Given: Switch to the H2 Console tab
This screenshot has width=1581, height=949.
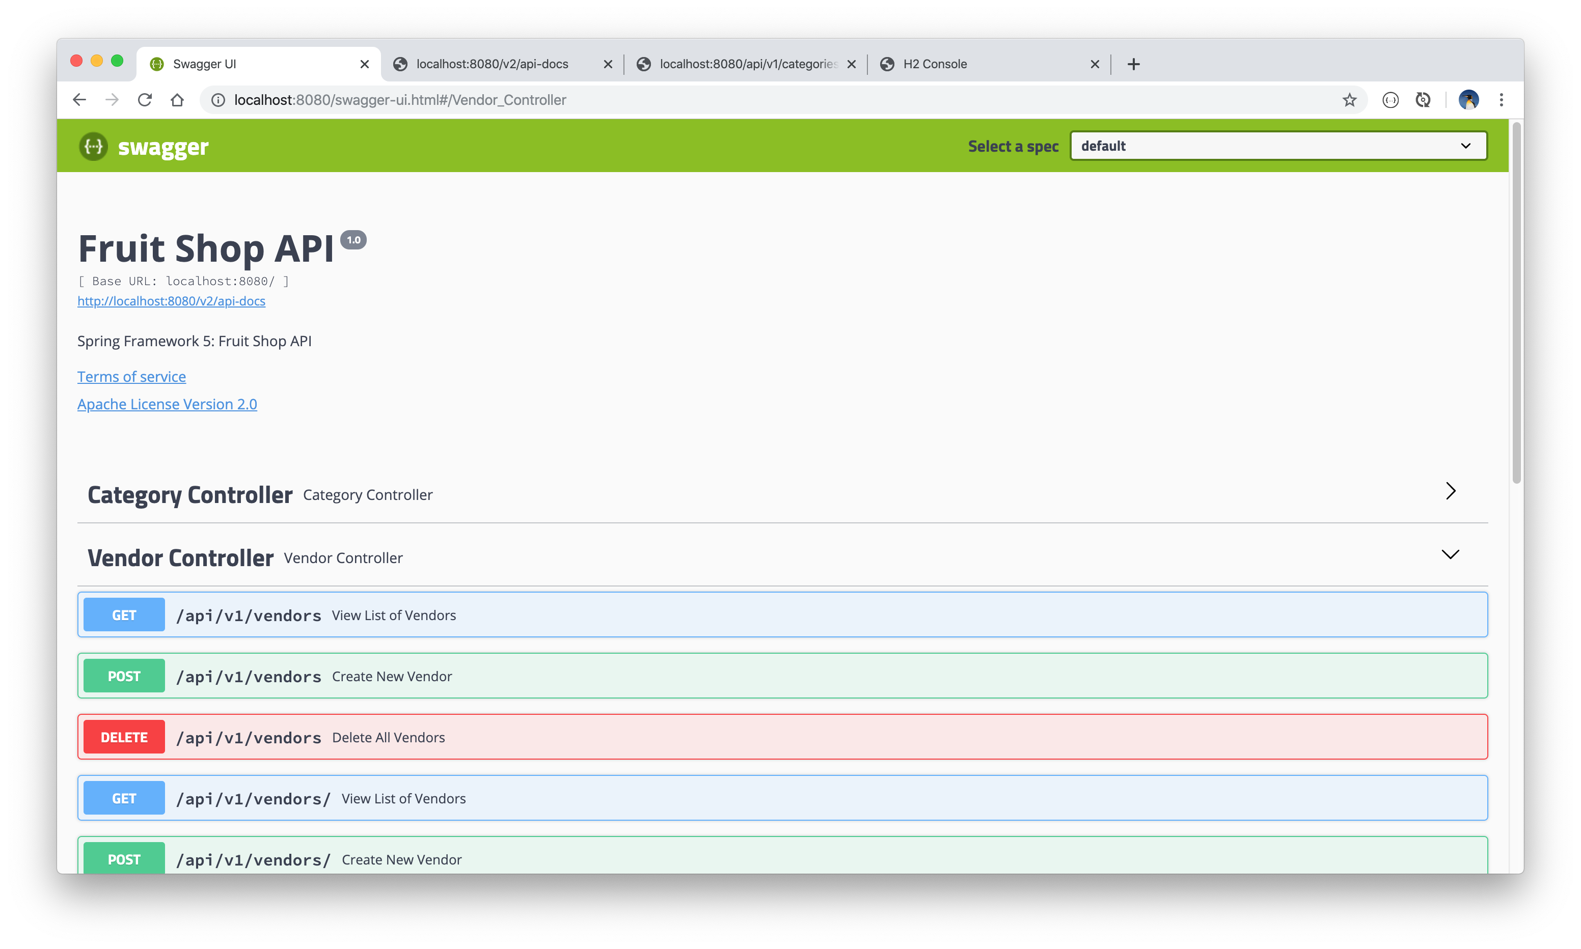Looking at the screenshot, I should point(935,64).
